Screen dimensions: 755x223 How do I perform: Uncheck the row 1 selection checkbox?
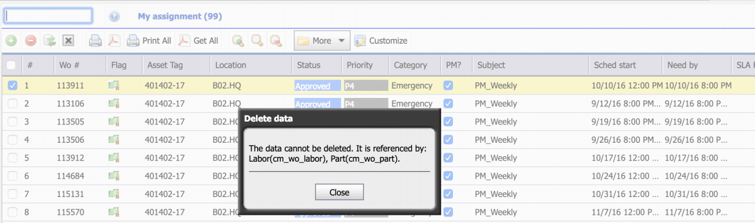[12, 86]
